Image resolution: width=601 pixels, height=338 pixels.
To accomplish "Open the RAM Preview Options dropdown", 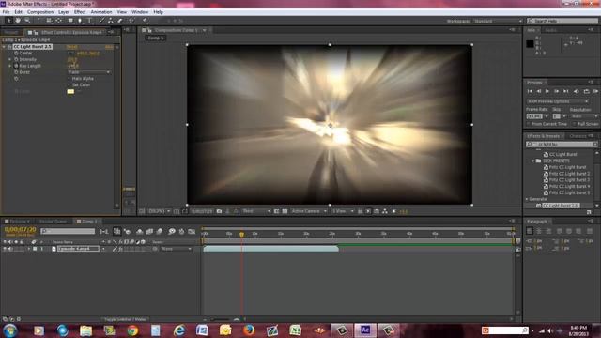I will pos(558,101).
